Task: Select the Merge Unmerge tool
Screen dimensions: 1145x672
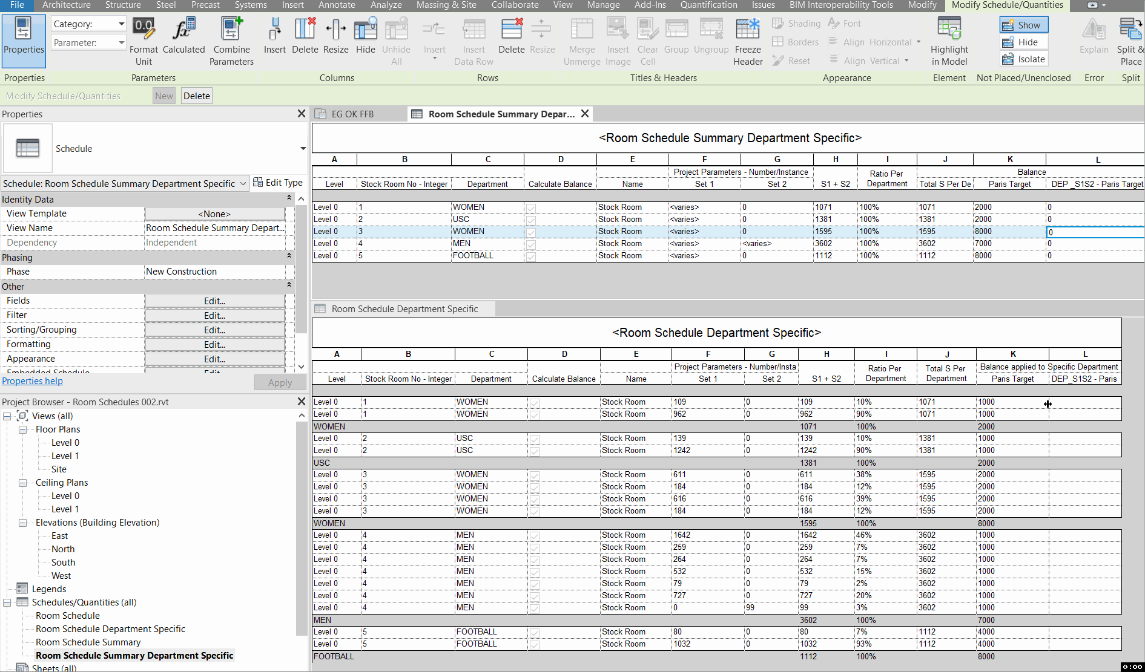Action: pos(581,40)
